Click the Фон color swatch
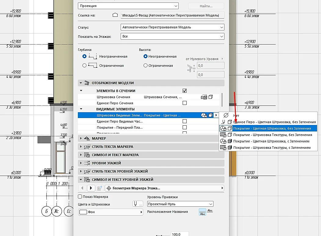This screenshot has height=236, width=321. click(83, 212)
